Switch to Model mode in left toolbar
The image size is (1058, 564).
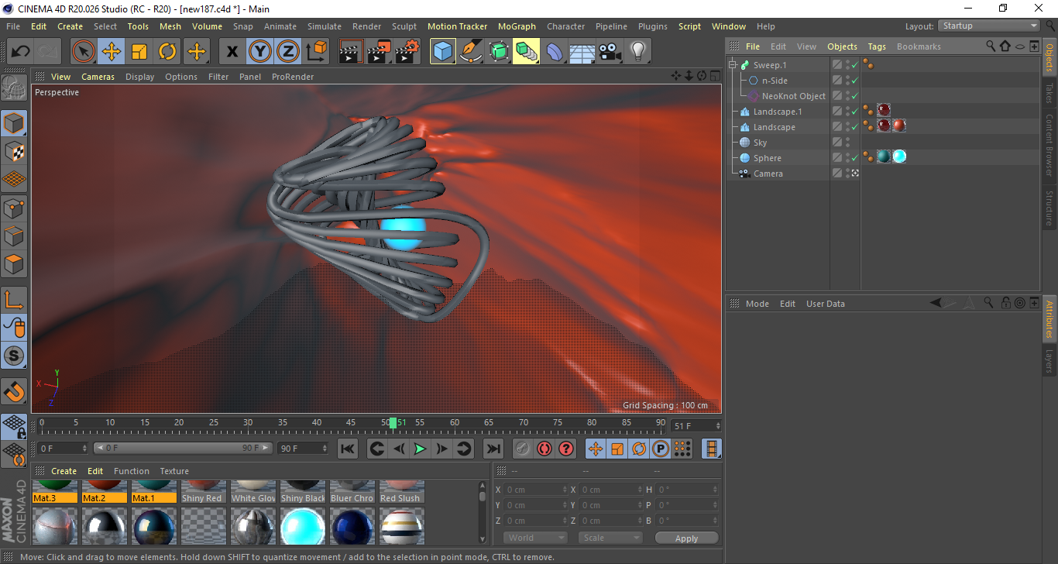point(14,123)
